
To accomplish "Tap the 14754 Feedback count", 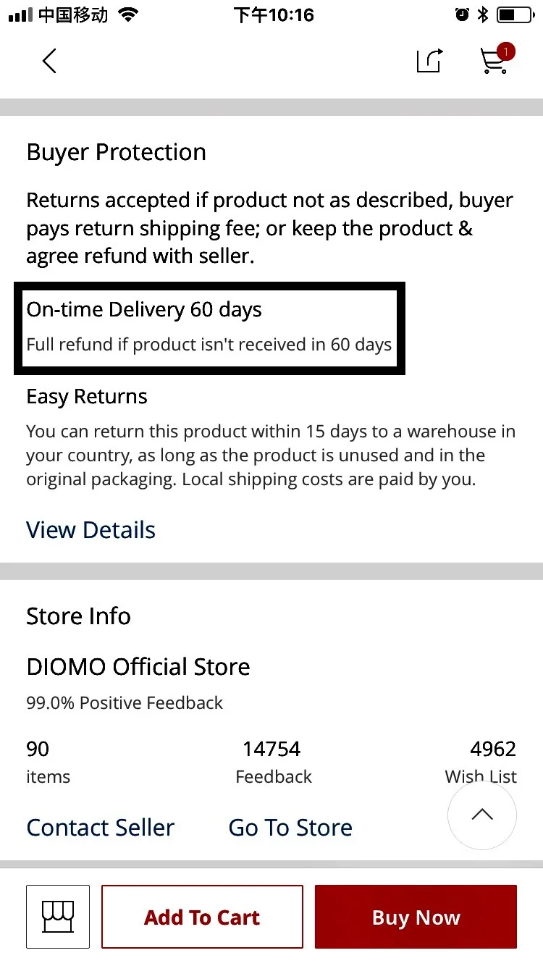I will (273, 762).
